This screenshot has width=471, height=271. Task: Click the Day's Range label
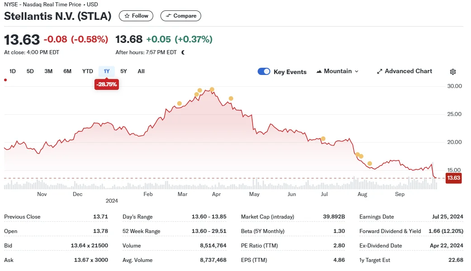click(137, 217)
